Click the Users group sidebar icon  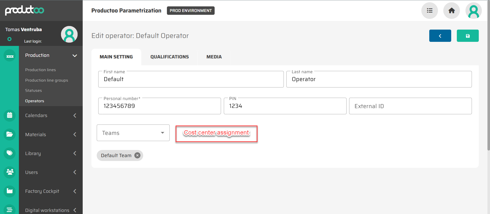[10, 172]
